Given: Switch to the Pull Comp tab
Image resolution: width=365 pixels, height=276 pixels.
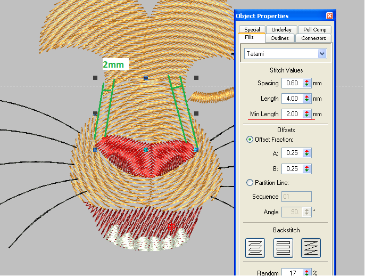Looking at the screenshot, I should click(x=314, y=30).
